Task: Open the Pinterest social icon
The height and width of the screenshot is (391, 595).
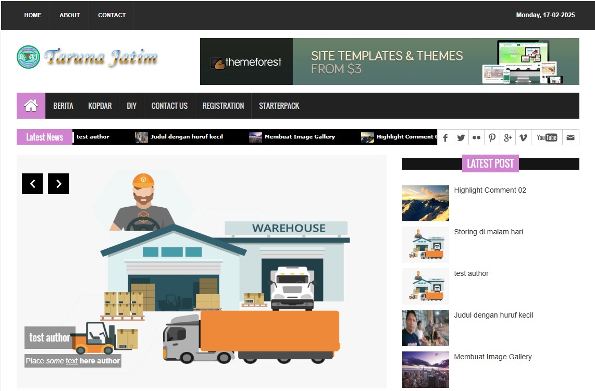Action: pyautogui.click(x=492, y=137)
